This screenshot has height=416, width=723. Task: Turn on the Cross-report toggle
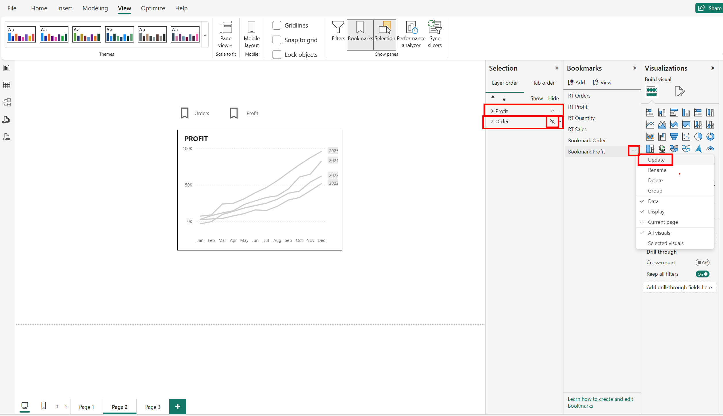pos(702,263)
